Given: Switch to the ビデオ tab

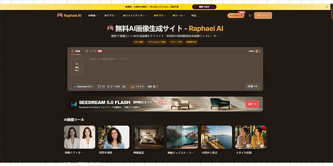Looking at the screenshot, I should (94, 51).
